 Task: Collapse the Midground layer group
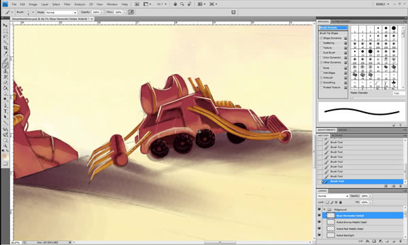tap(324, 210)
